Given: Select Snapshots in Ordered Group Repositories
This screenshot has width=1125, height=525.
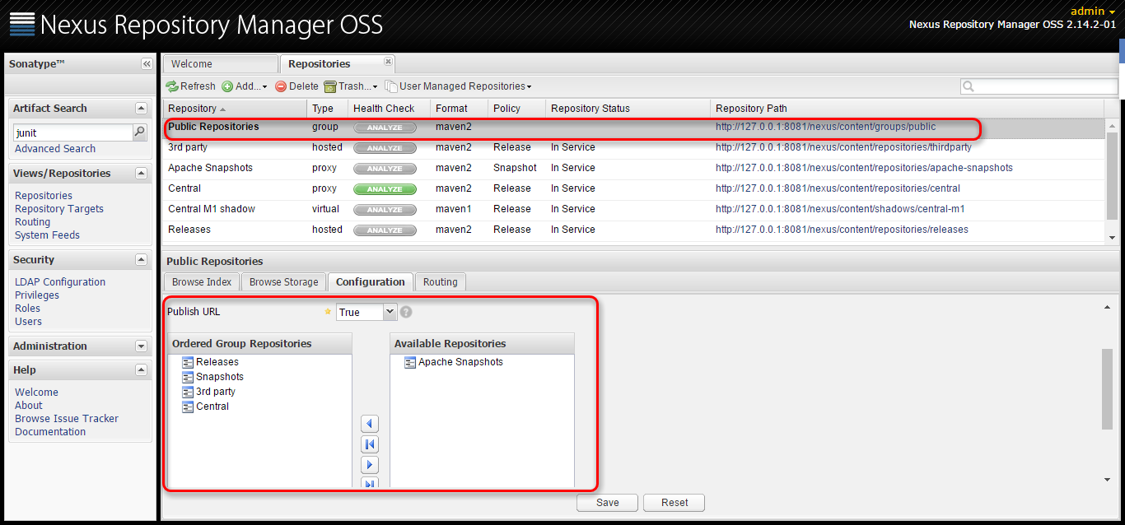Looking at the screenshot, I should coord(220,377).
